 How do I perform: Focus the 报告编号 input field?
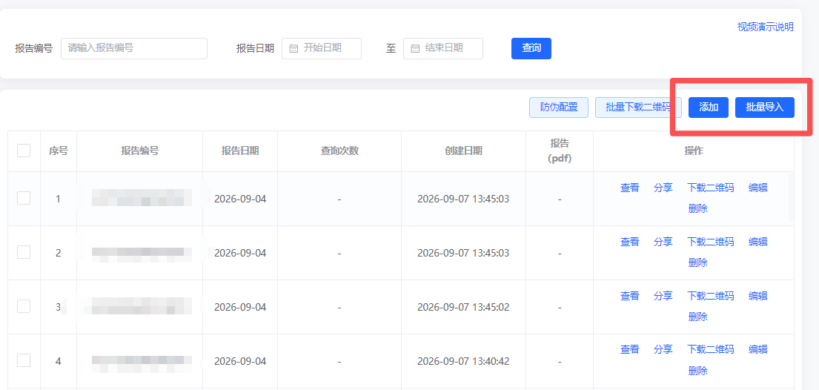(134, 48)
